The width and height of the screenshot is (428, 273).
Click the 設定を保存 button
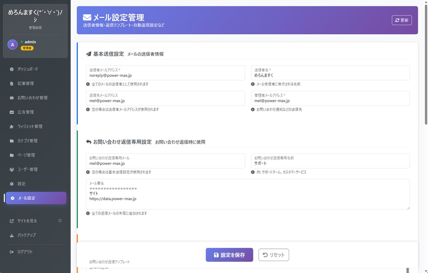(x=229, y=255)
